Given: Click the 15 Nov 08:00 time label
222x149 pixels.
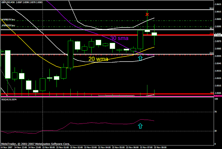Looking at the screenshot, I should pos(160,148).
